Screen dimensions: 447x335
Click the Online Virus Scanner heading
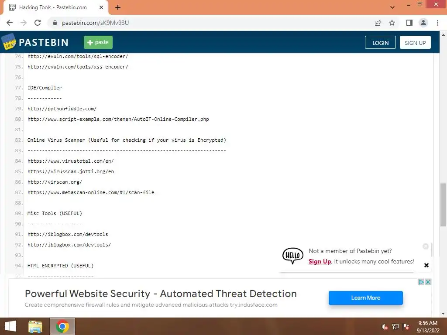127,140
